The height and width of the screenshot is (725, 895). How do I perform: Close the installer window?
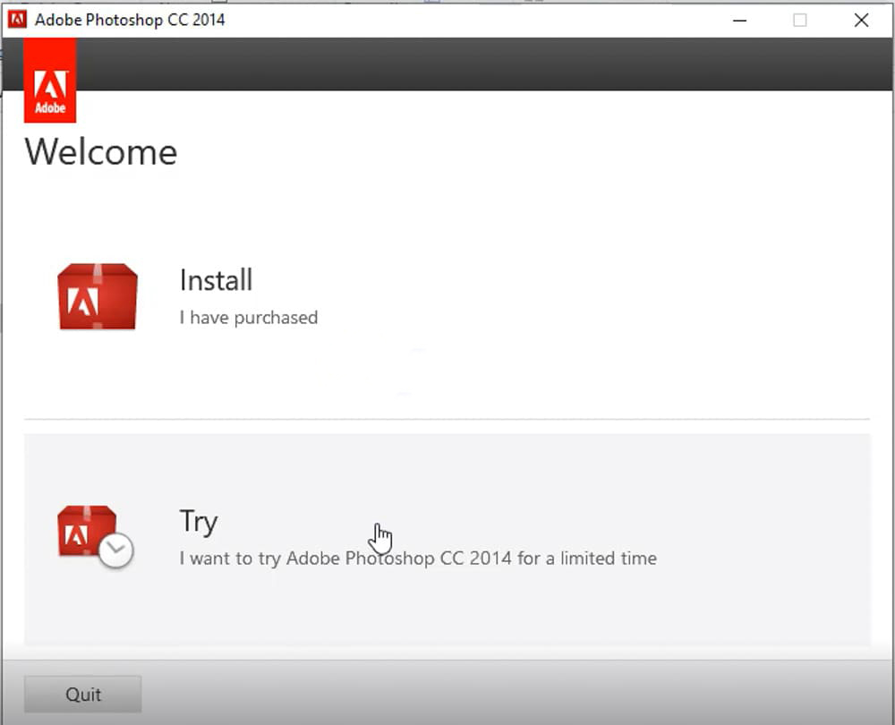coord(861,20)
